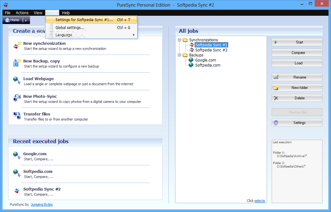The height and width of the screenshot is (212, 331).
Task: Click the PureSync logo in title bar
Action: click(x=6, y=5)
